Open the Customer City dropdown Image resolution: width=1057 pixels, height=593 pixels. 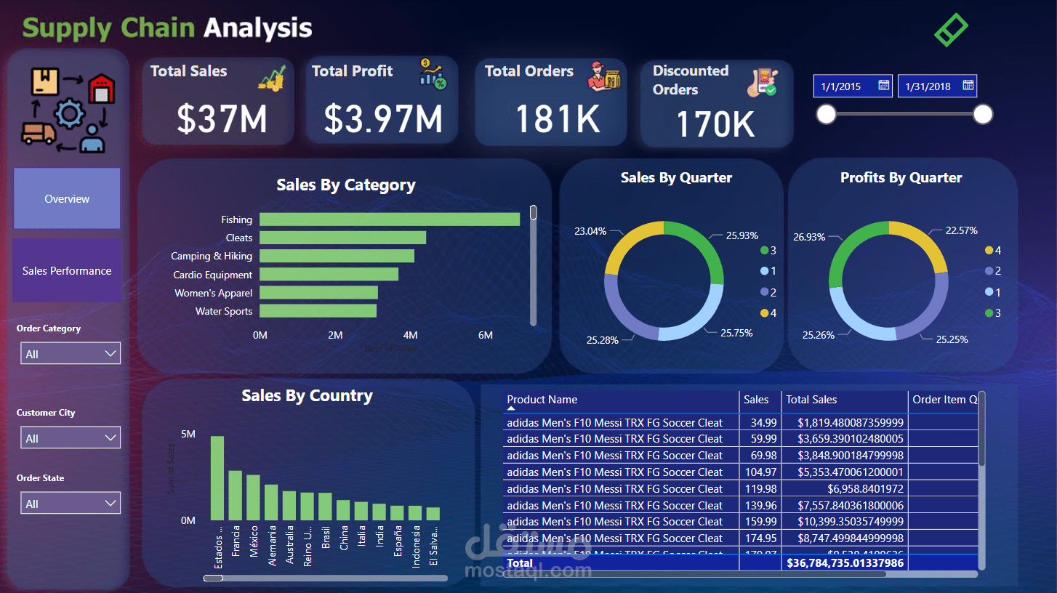pyautogui.click(x=70, y=437)
